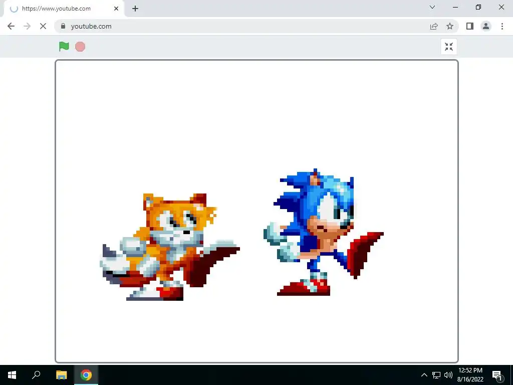Toggle the browser side panel
The width and height of the screenshot is (513, 385).
[x=470, y=26]
